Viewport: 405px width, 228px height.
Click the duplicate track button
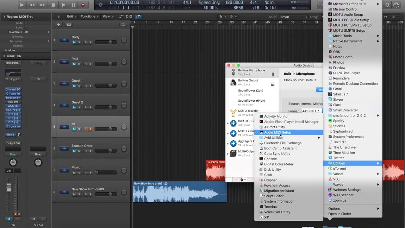click(x=69, y=24)
